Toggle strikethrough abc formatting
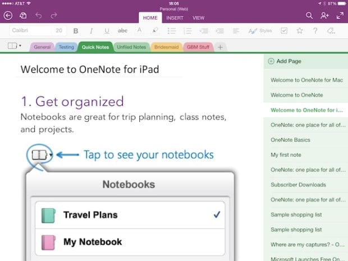This screenshot has height=261, width=348. [x=122, y=31]
